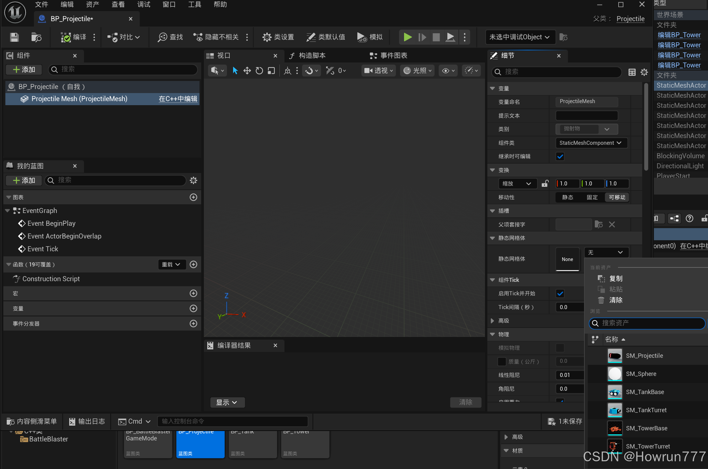Click the scale lock icon in transform
708x469 pixels.
[x=545, y=183]
